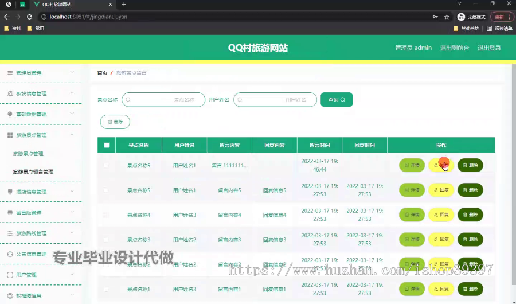Click 删除 for the 留言内容1 row
This screenshot has height=304, width=516.
point(470,289)
